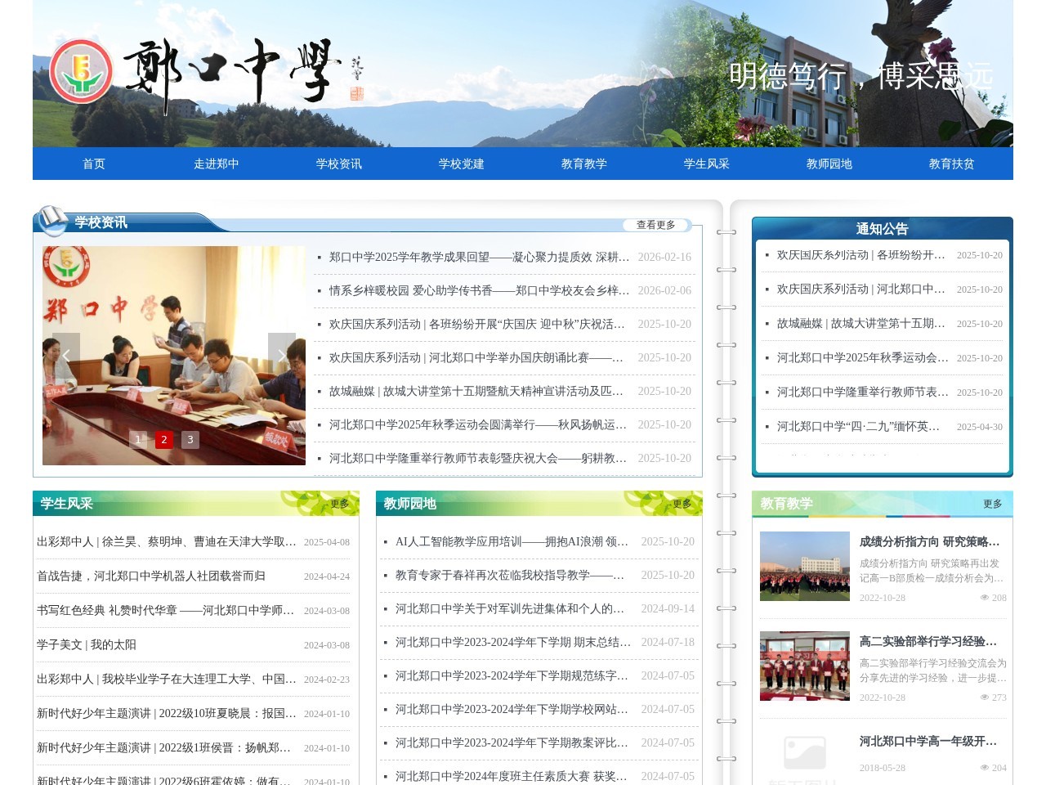Open 更多 link for 教师园地 section
The height and width of the screenshot is (785, 1046).
point(682,504)
